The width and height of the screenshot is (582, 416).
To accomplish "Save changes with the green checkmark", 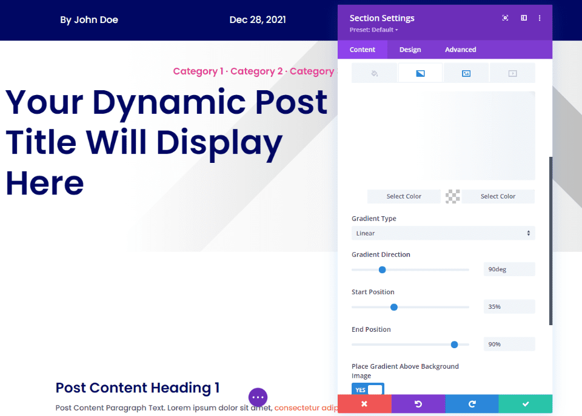I will click(525, 404).
